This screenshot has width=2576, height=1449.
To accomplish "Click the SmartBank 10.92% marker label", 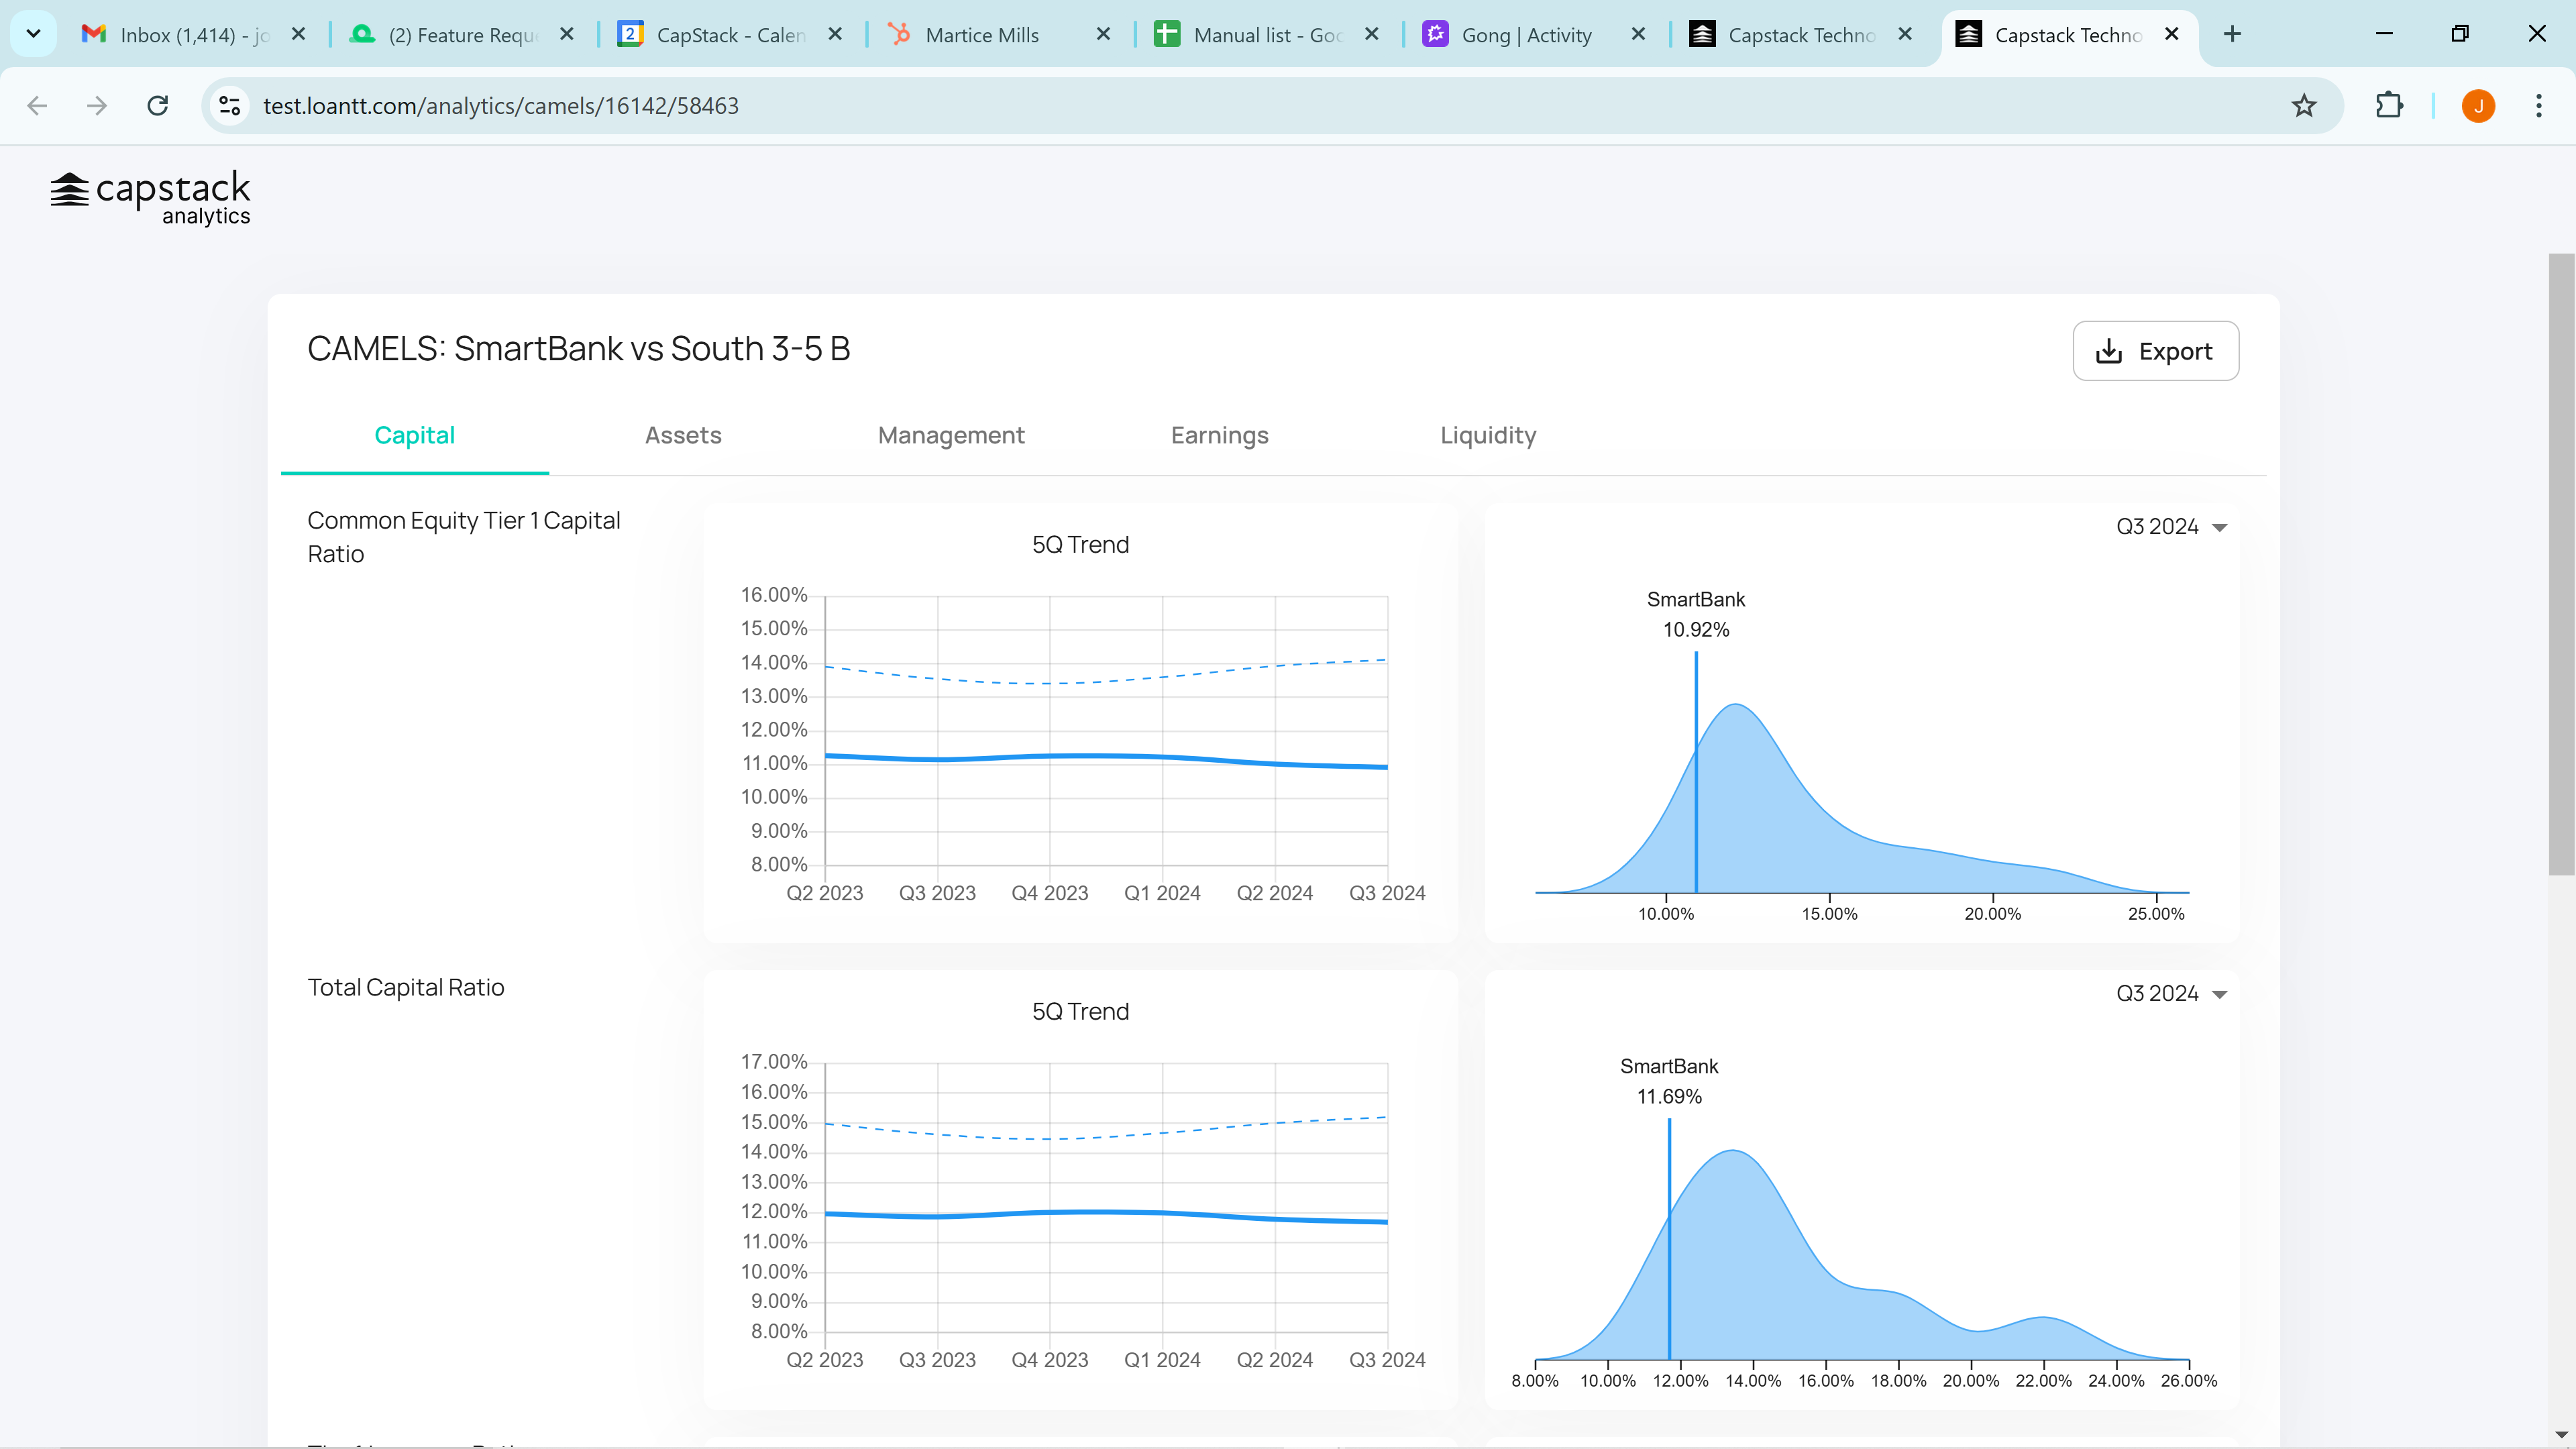I will click(1695, 614).
